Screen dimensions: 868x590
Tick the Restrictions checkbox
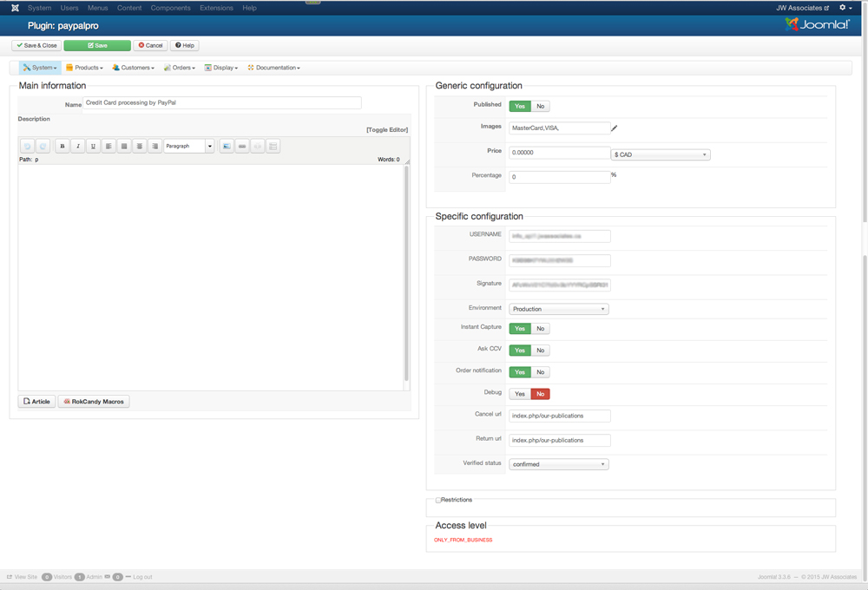tap(437, 500)
